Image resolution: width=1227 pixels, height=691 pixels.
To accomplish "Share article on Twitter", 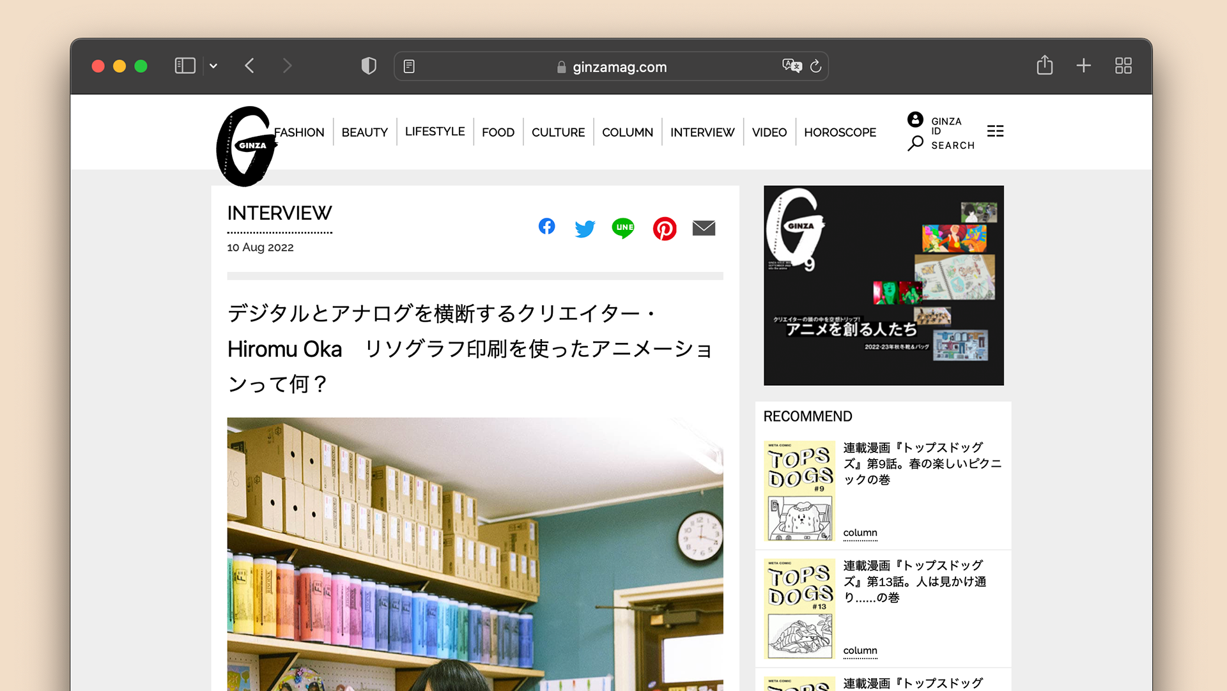I will pyautogui.click(x=585, y=228).
